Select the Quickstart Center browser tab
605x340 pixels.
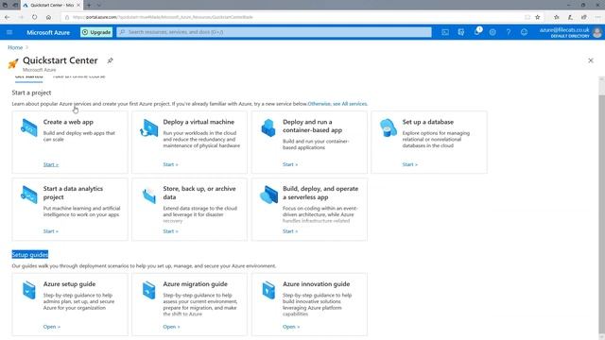coord(51,6)
